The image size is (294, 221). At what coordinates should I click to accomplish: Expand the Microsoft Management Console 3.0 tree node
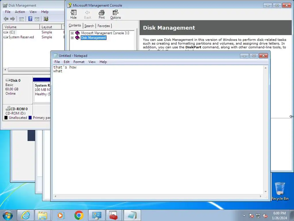(72, 33)
